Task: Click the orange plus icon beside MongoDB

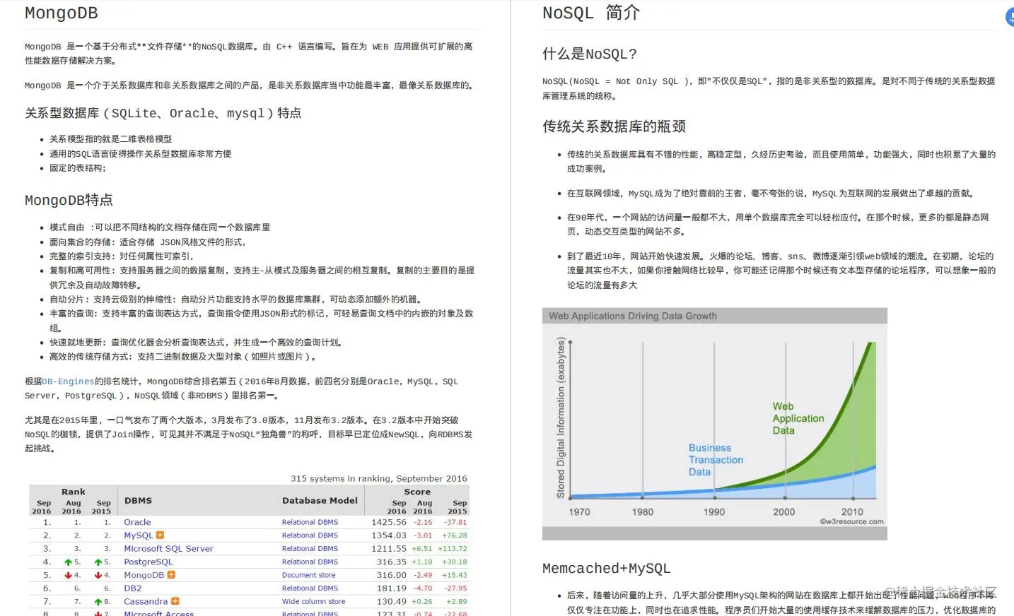Action: pyautogui.click(x=171, y=575)
